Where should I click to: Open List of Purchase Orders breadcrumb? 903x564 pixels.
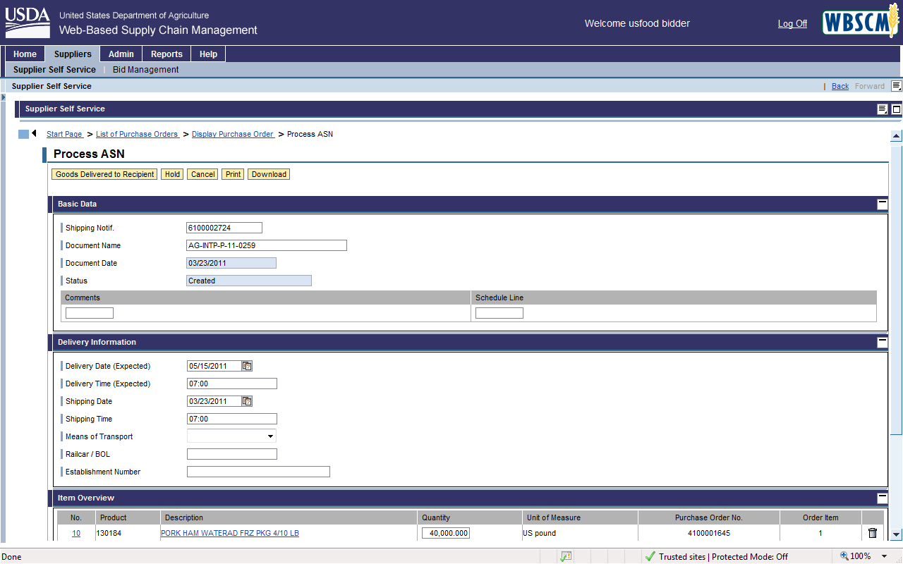click(x=138, y=134)
